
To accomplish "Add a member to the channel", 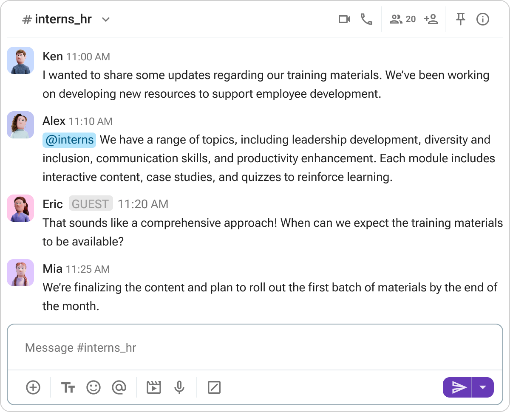I will click(x=431, y=20).
